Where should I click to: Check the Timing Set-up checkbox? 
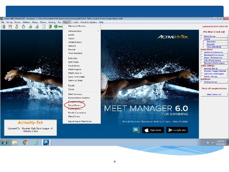tap(202, 82)
